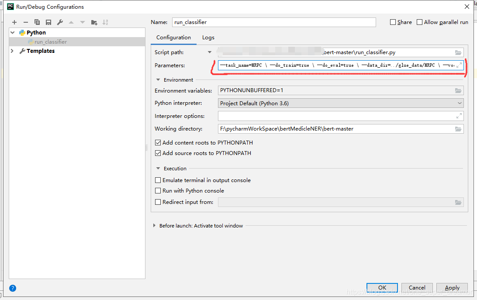This screenshot has width=477, height=300.
Task: Collapse the Execution section
Action: point(158,168)
